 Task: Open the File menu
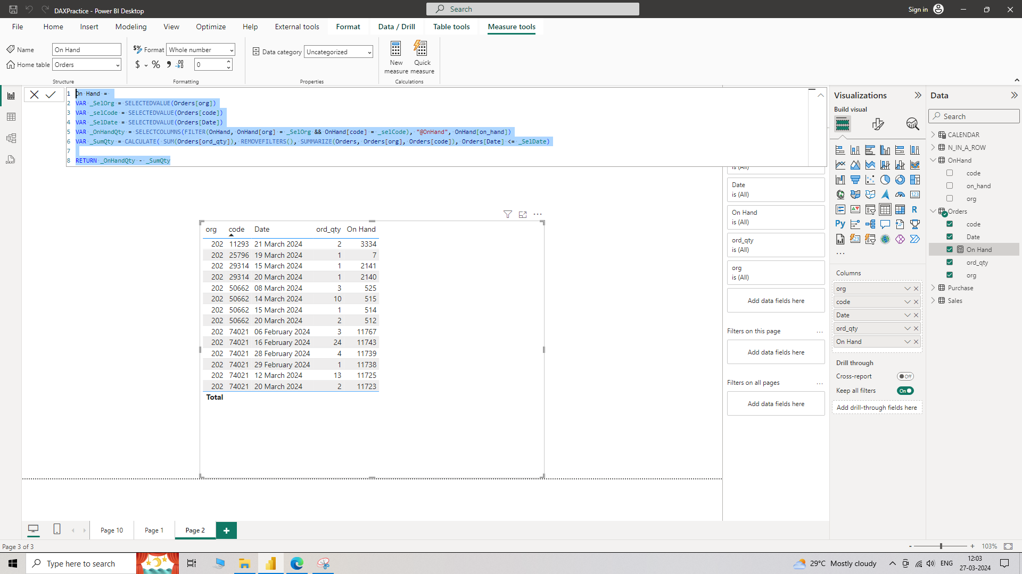point(18,27)
